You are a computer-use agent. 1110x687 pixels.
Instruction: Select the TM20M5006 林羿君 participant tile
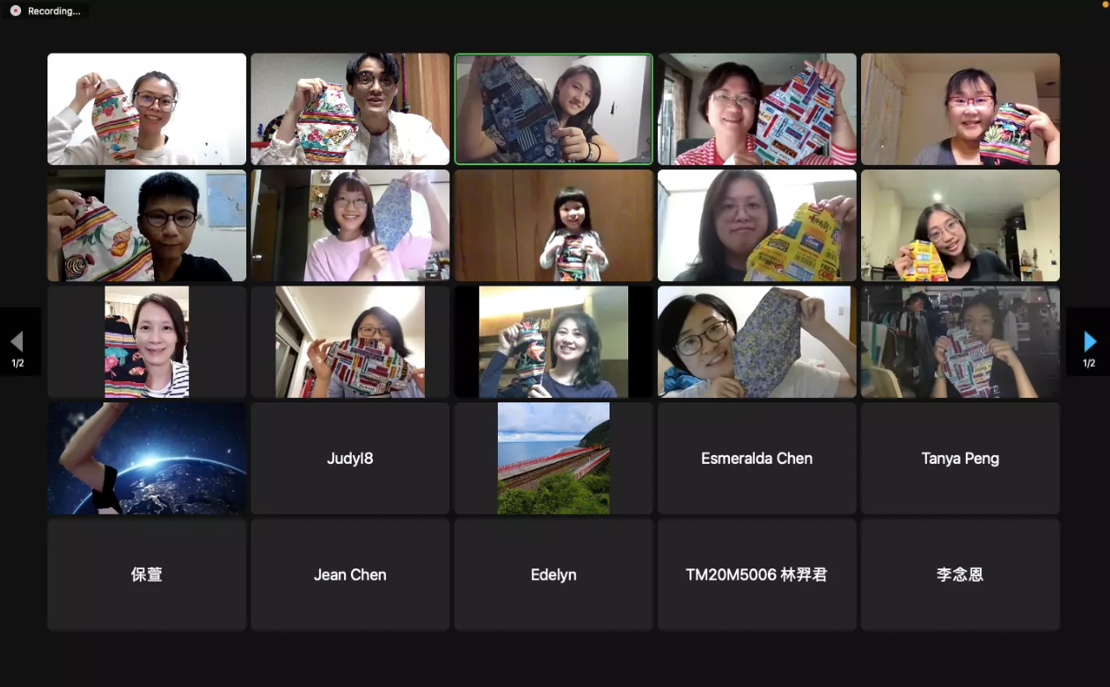(756, 575)
